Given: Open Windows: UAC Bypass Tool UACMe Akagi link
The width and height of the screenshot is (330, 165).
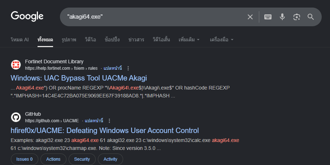Looking at the screenshot, I should point(79,78).
